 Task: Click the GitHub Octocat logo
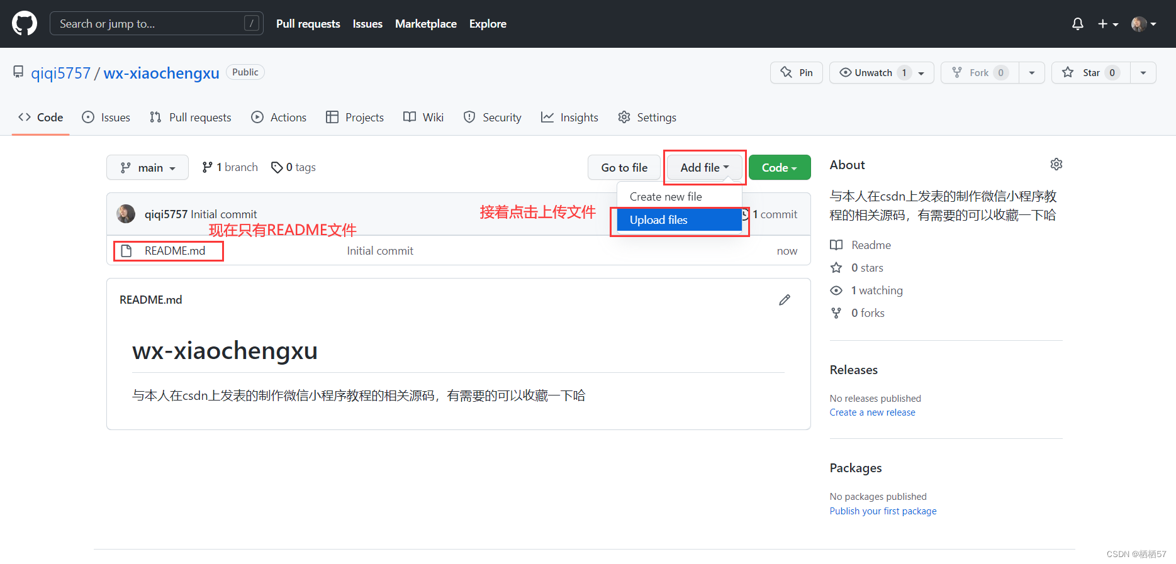click(x=25, y=24)
